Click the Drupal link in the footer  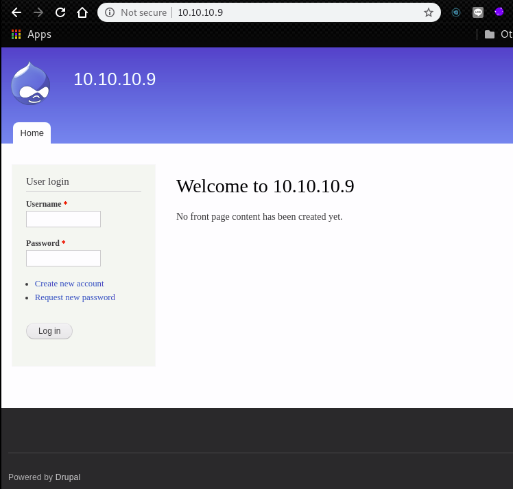[68, 477]
